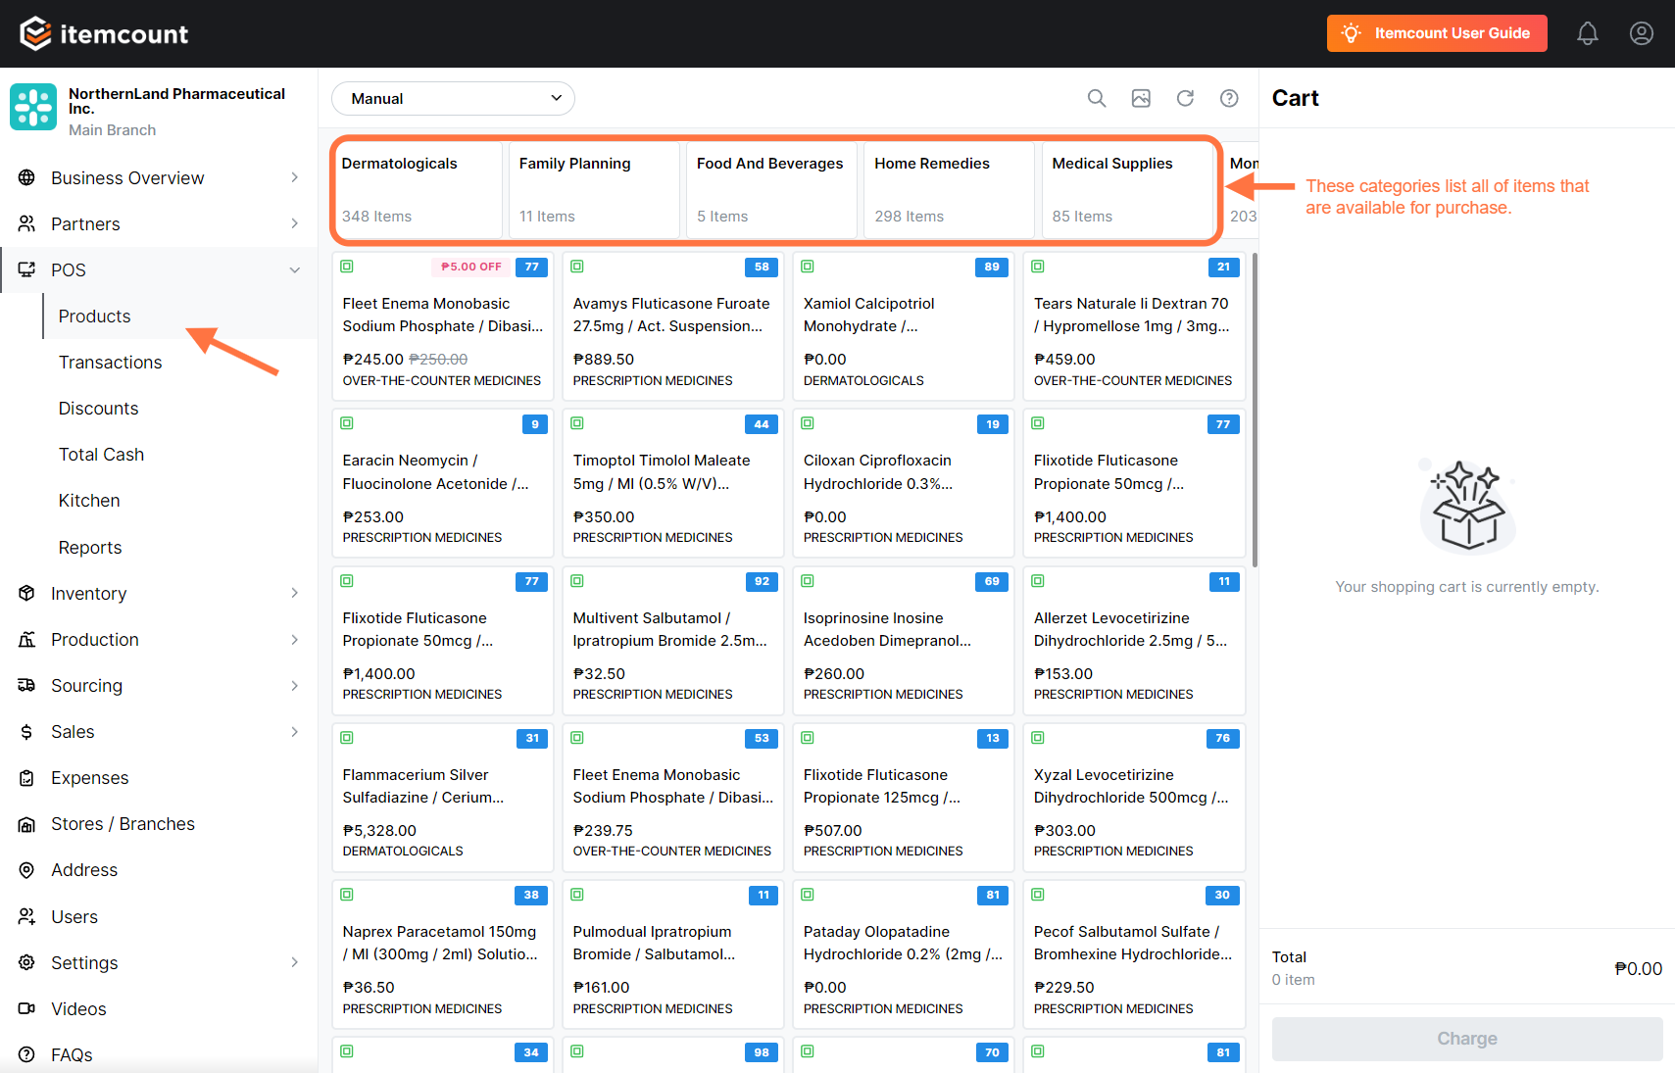The image size is (1675, 1073).
Task: Click the ₱5.00 OFF discount badge
Action: [x=470, y=267]
